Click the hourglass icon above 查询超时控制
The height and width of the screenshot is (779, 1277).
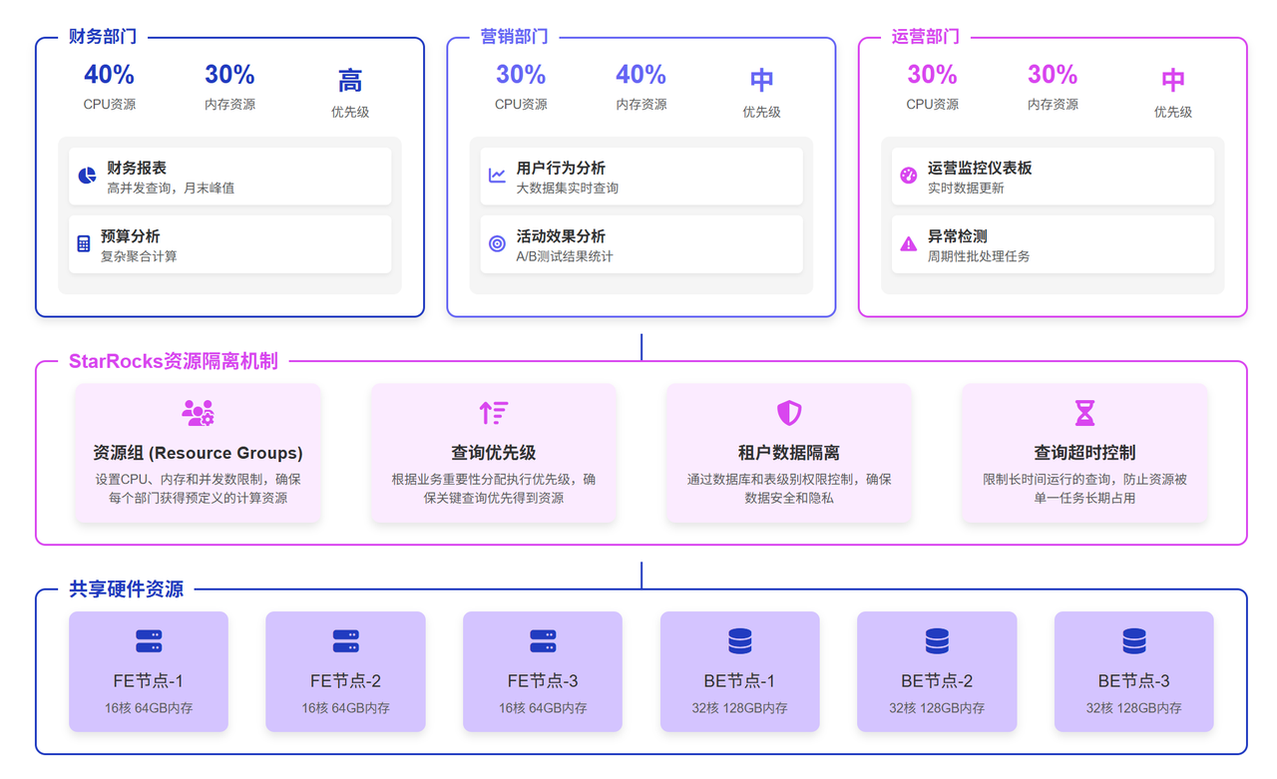(1084, 413)
